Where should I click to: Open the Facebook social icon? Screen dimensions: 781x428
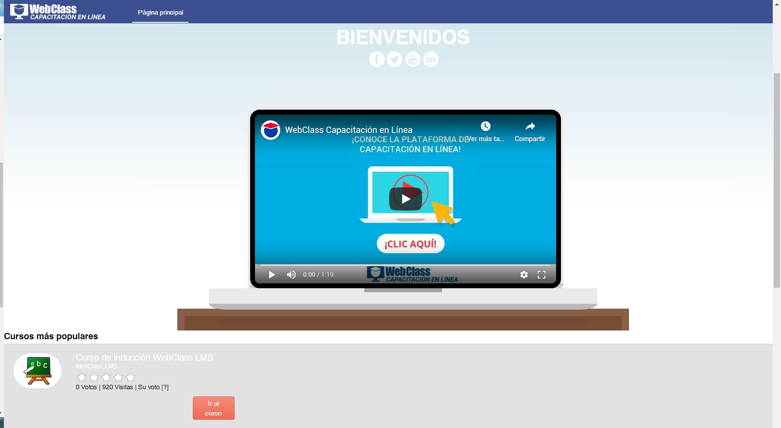[377, 59]
